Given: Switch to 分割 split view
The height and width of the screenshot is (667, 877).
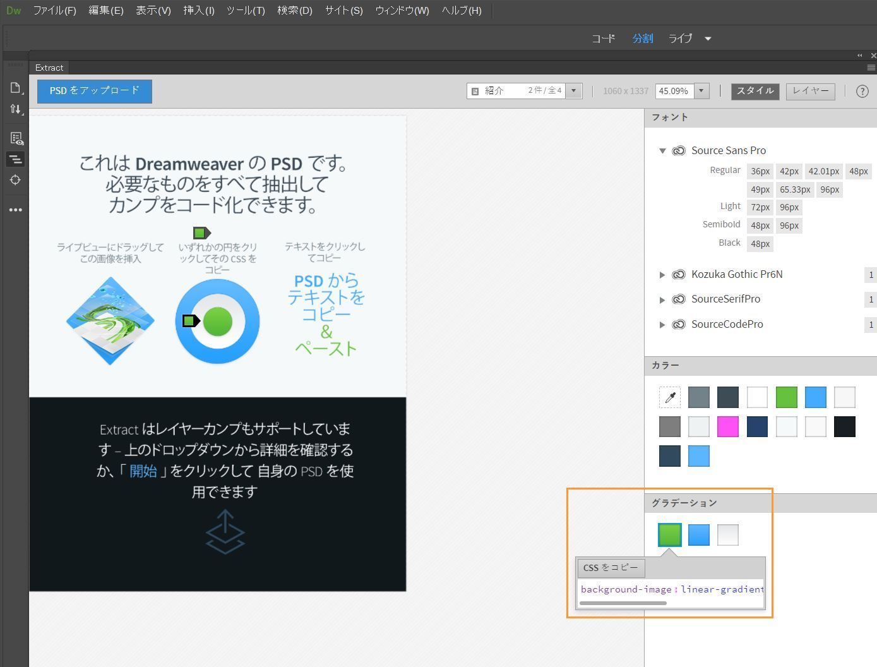Looking at the screenshot, I should click(643, 39).
